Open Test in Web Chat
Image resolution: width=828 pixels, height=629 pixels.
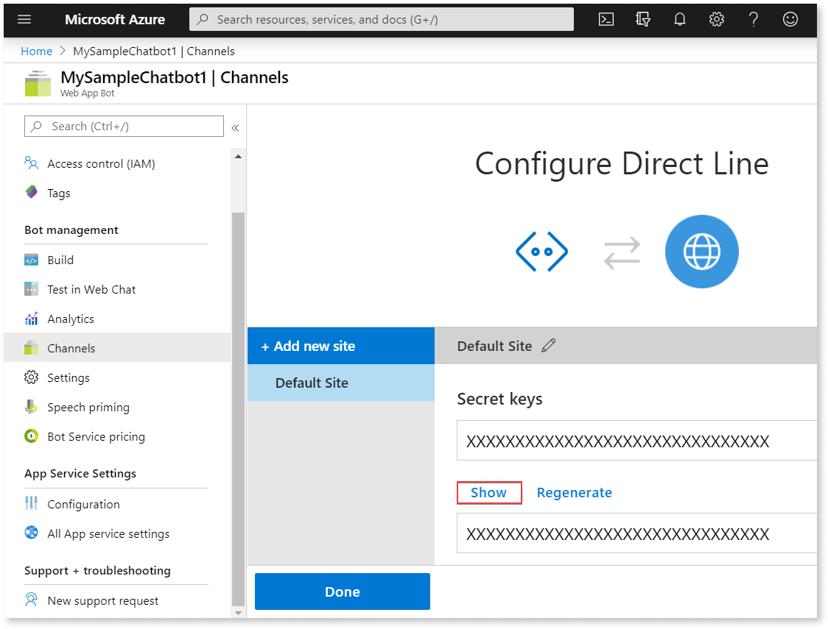[x=91, y=289]
